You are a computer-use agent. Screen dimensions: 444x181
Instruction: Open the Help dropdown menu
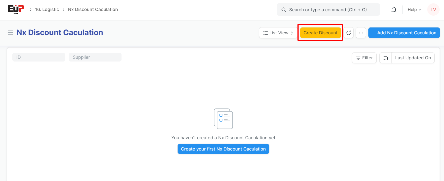click(x=414, y=10)
